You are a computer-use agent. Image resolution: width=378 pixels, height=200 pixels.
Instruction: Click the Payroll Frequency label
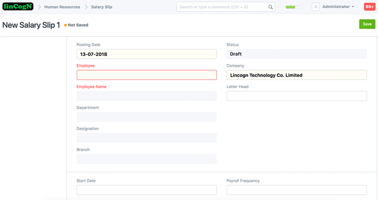point(243,181)
